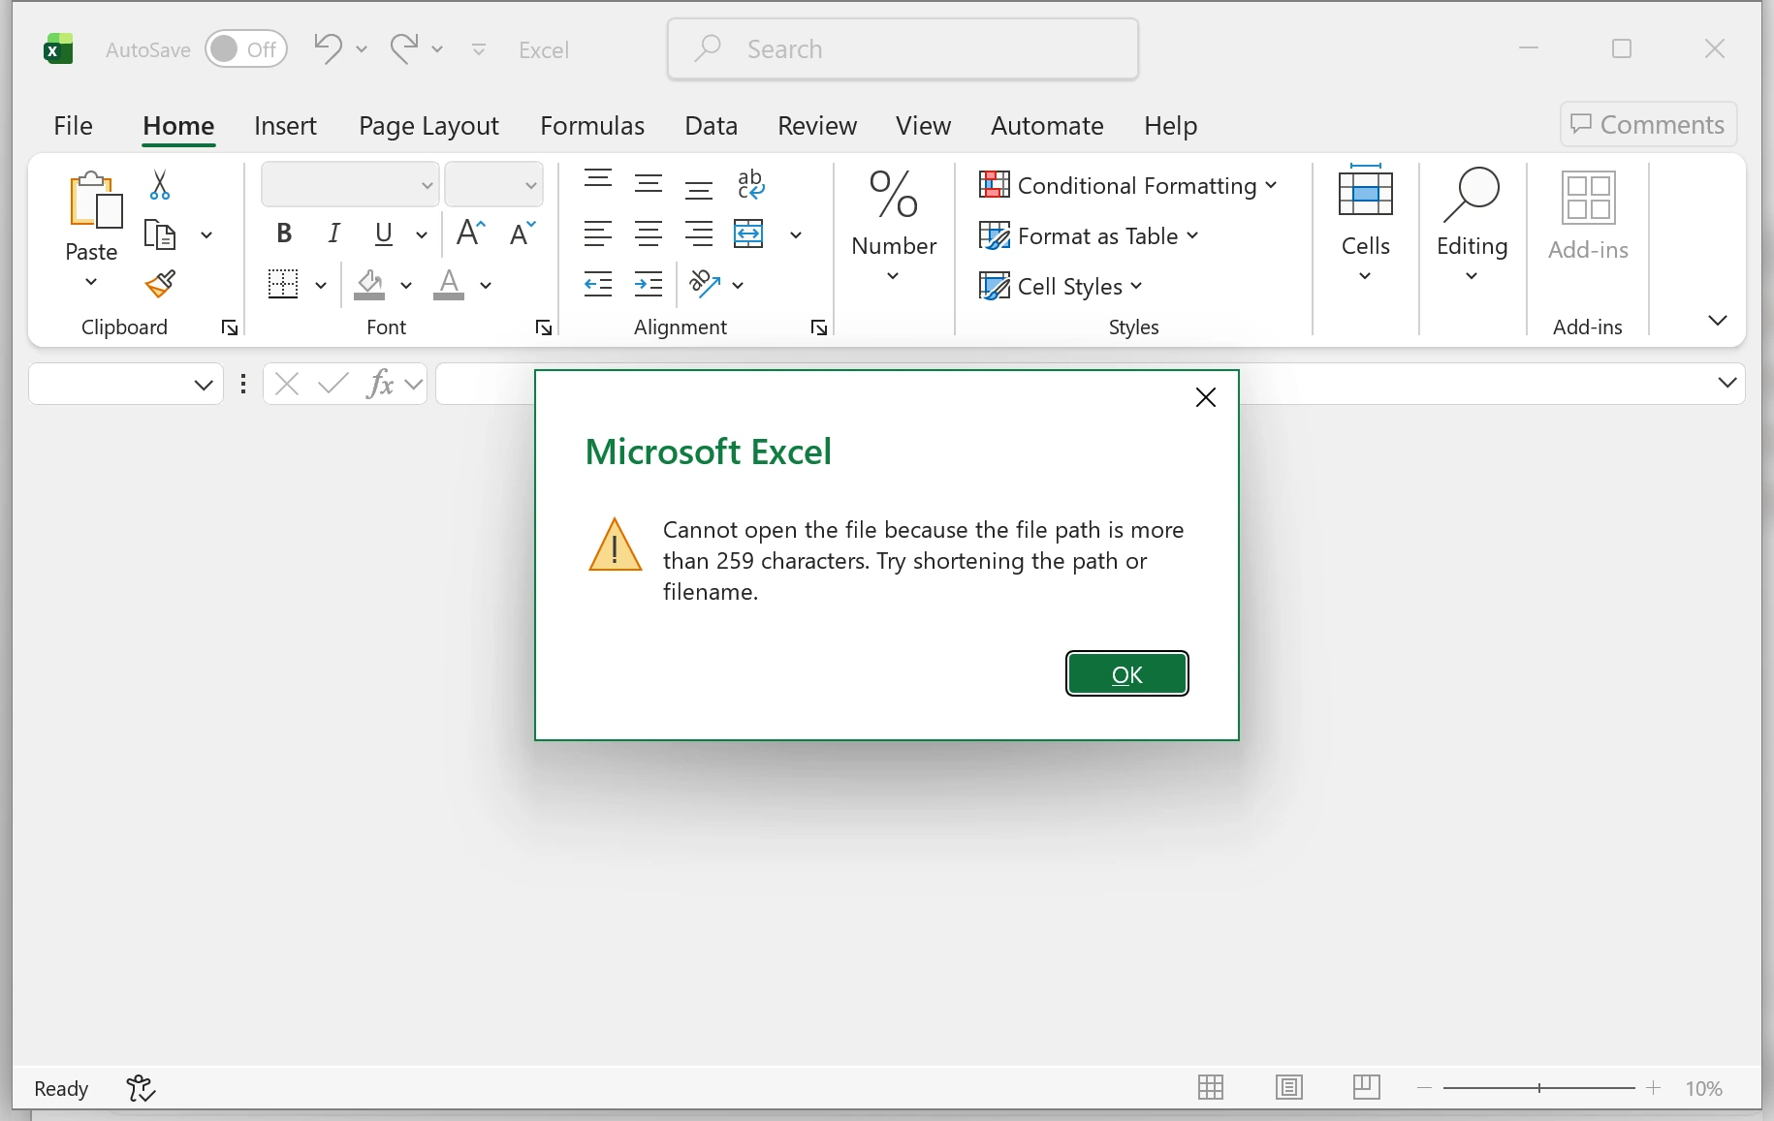Screen dimensions: 1774x1121
Task: Click the Cut scissors icon
Action: click(x=160, y=185)
